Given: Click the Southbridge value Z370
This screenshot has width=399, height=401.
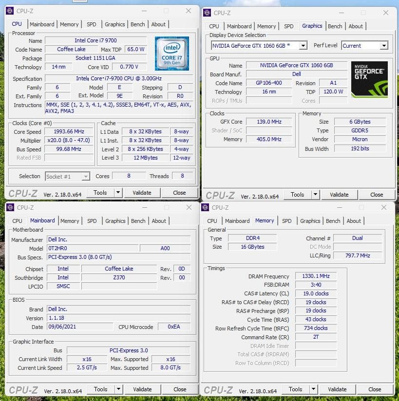Looking at the screenshot, I should click(119, 277).
